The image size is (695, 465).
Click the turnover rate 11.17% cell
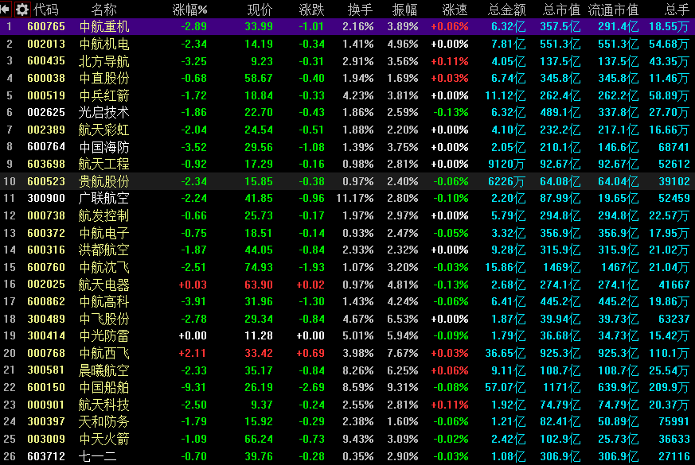[x=354, y=198]
